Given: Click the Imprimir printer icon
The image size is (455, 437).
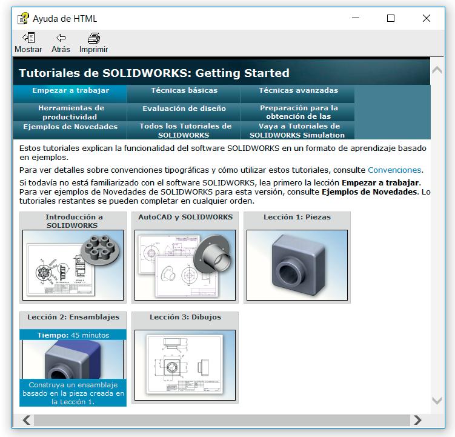Looking at the screenshot, I should pos(93,38).
